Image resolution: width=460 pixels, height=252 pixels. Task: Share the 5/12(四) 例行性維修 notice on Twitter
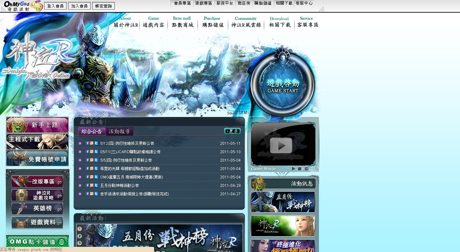(x=96, y=143)
